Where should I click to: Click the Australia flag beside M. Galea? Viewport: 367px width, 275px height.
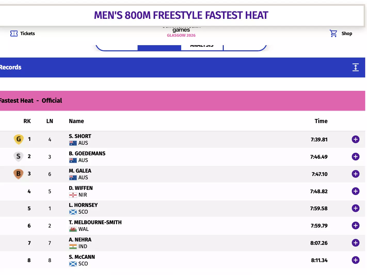(73, 178)
